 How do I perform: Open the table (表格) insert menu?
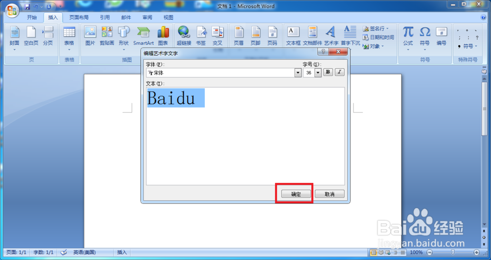[x=69, y=38]
